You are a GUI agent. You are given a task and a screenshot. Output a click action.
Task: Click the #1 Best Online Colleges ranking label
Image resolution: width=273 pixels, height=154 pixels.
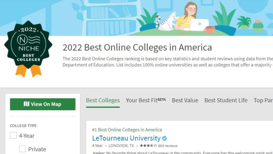point(127,130)
